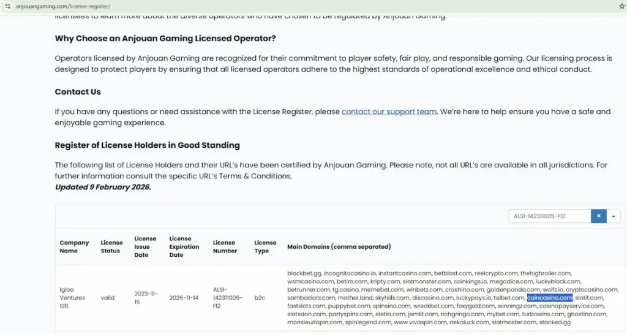The image size is (627, 334).
Task: Click the 'valid' license status cell
Action: (108, 298)
